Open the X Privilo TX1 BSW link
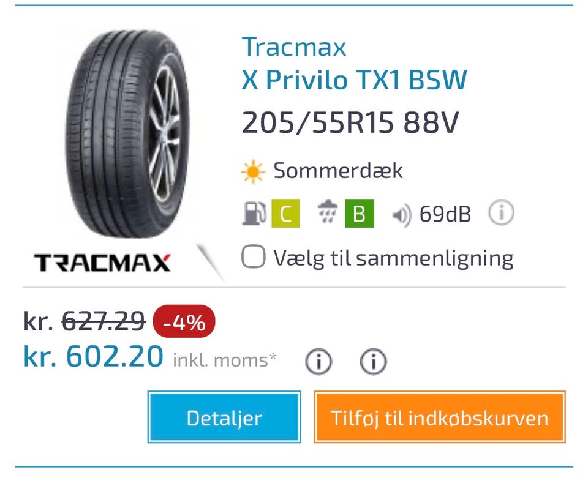 coord(354,80)
